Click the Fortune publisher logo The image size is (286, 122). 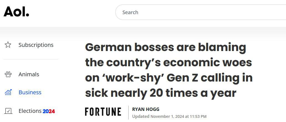point(103,112)
